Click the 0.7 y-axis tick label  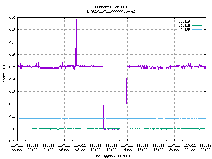(x=12, y=42)
